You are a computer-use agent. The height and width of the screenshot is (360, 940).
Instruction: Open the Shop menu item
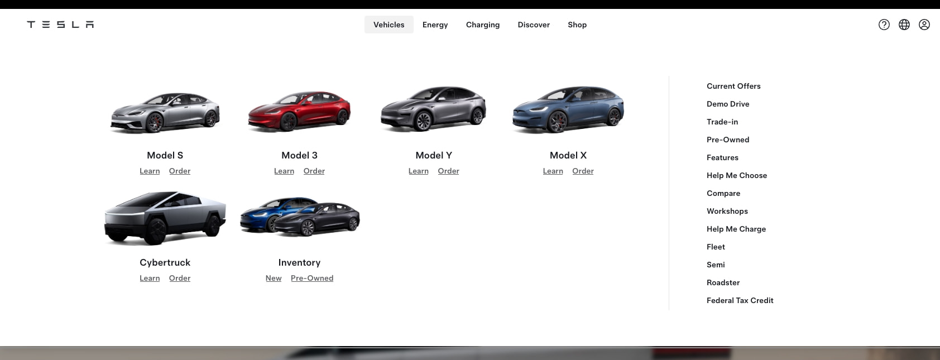(x=577, y=25)
